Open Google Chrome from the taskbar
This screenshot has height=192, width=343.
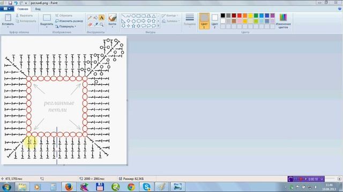[131, 187]
